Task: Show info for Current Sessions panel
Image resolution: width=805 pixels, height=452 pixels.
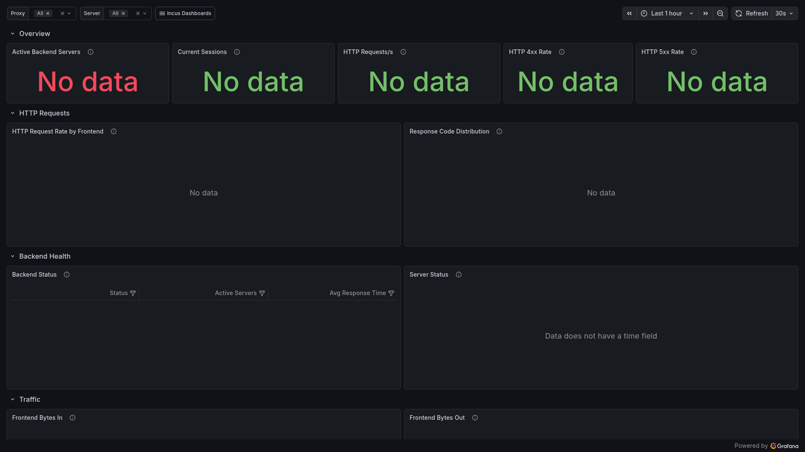Action: (237, 52)
